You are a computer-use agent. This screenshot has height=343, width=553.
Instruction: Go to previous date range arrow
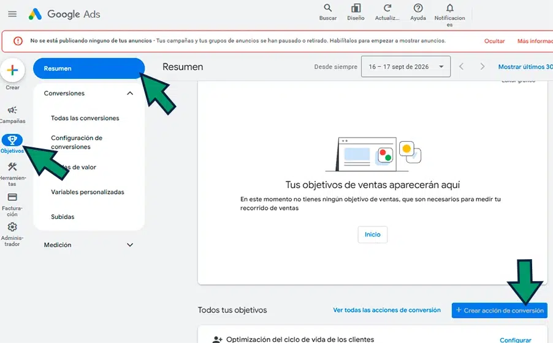[461, 67]
